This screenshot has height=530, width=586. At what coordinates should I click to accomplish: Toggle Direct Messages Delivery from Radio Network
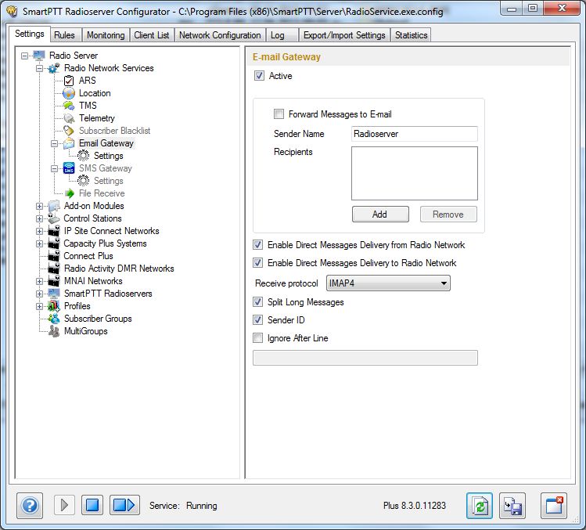[258, 245]
